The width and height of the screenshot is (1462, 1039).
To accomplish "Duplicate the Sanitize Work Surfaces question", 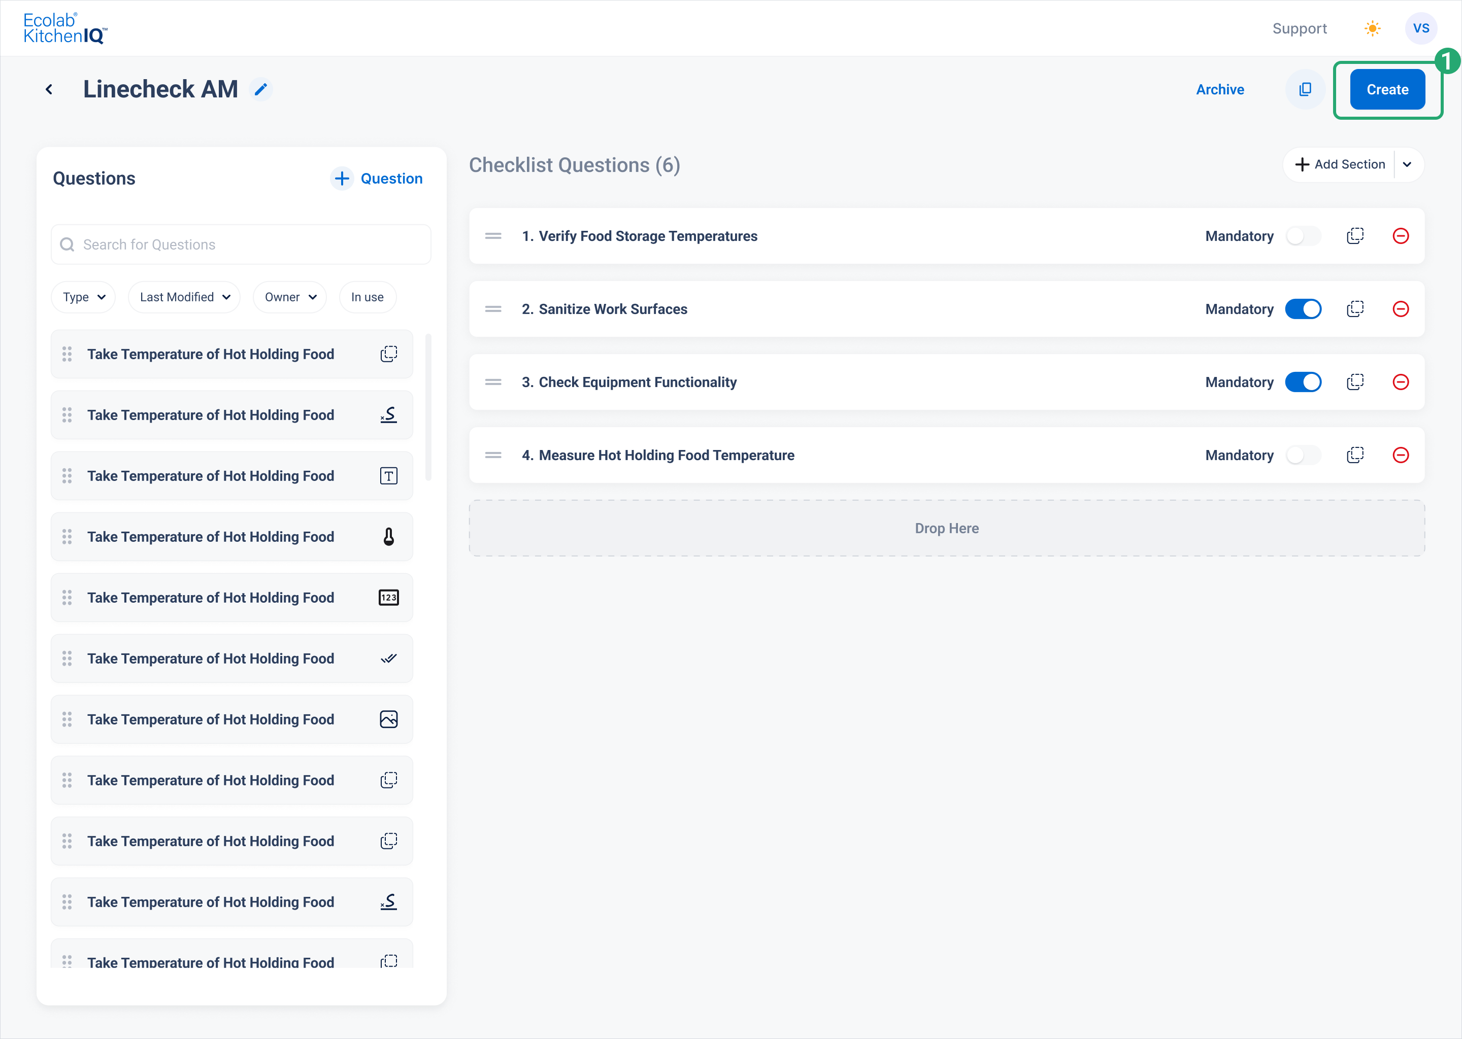I will pyautogui.click(x=1355, y=309).
